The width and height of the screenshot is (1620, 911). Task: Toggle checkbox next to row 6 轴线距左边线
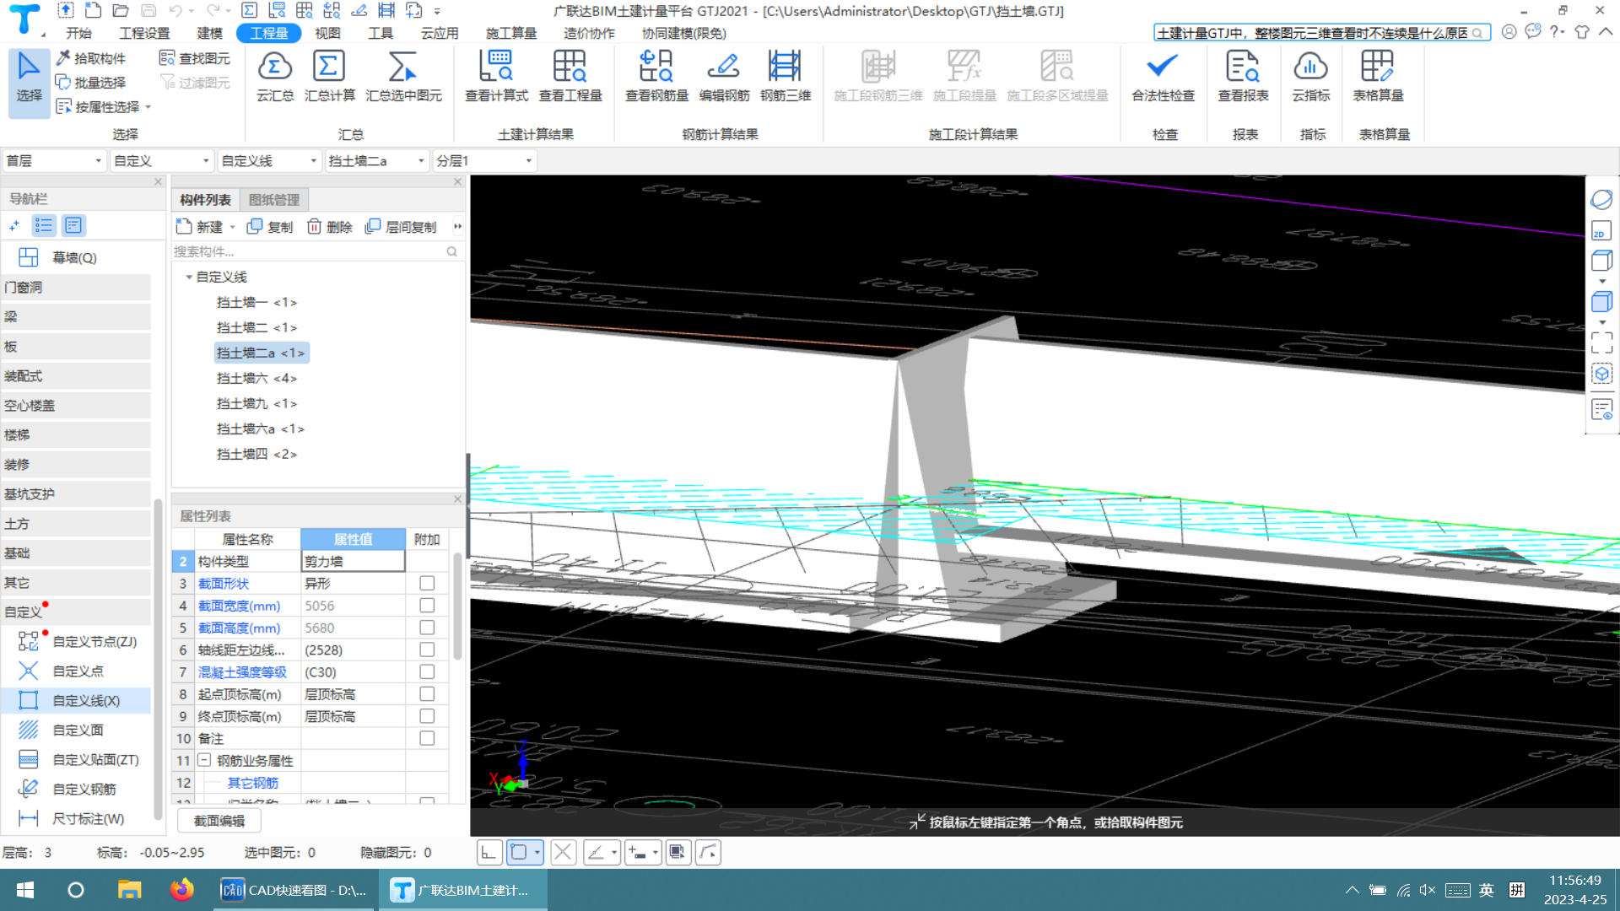pos(426,650)
